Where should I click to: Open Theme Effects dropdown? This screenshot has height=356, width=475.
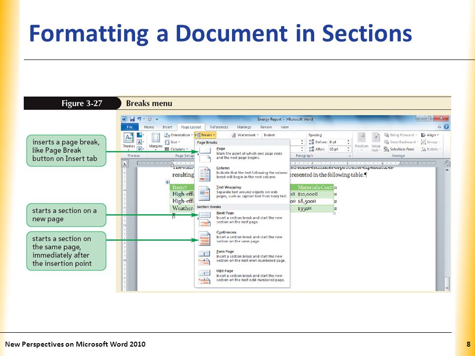[140, 149]
